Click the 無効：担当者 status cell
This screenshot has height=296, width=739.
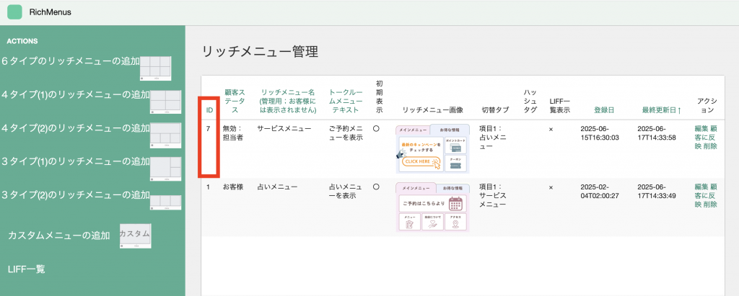pyautogui.click(x=233, y=133)
